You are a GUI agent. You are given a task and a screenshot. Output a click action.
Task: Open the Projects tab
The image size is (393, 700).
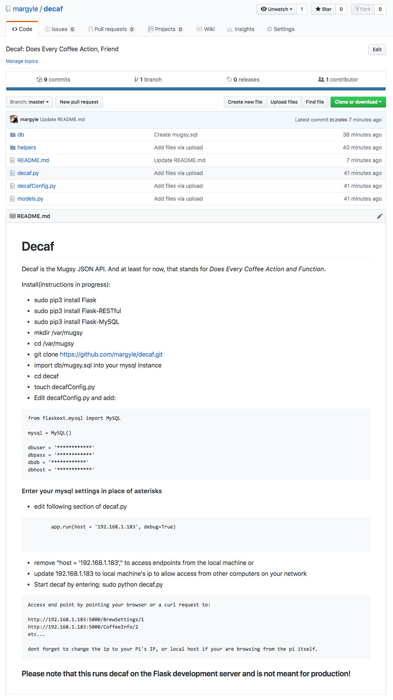pyautogui.click(x=165, y=29)
